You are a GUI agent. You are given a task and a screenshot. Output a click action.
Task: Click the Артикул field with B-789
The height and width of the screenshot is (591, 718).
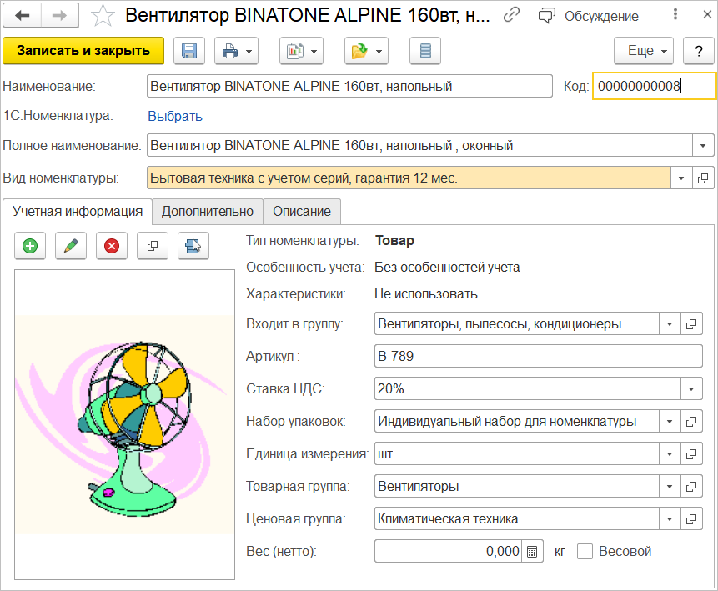[x=538, y=357]
